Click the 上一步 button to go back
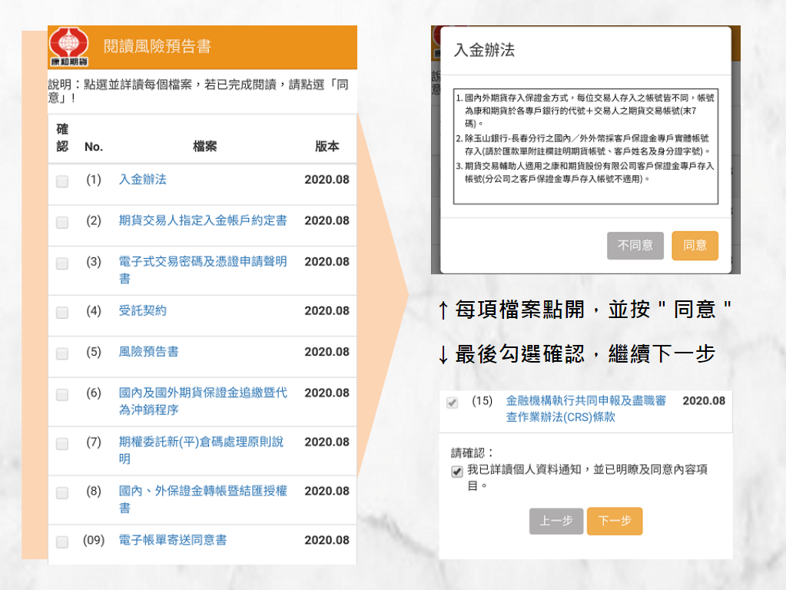Viewport: 786px width, 590px height. click(556, 519)
